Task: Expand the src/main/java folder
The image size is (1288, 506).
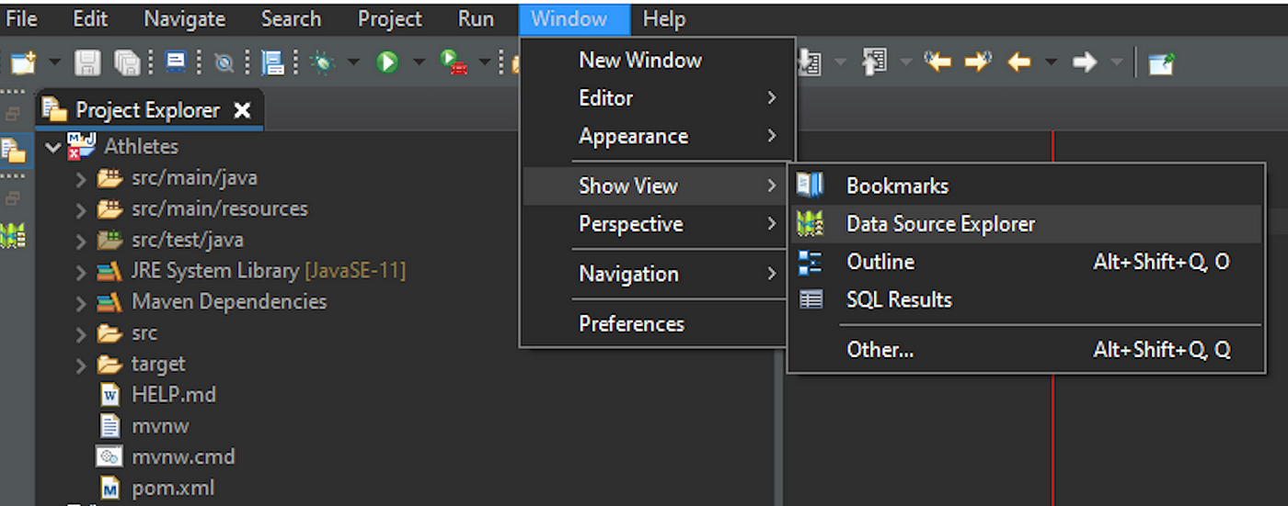Action: [x=81, y=179]
